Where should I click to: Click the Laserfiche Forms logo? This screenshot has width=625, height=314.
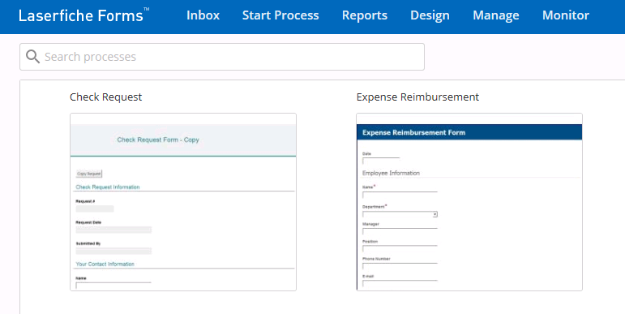click(x=83, y=15)
